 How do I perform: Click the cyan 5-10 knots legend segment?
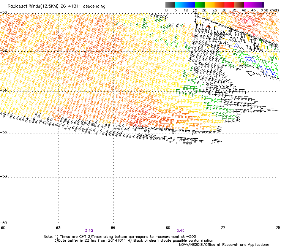[180, 5]
